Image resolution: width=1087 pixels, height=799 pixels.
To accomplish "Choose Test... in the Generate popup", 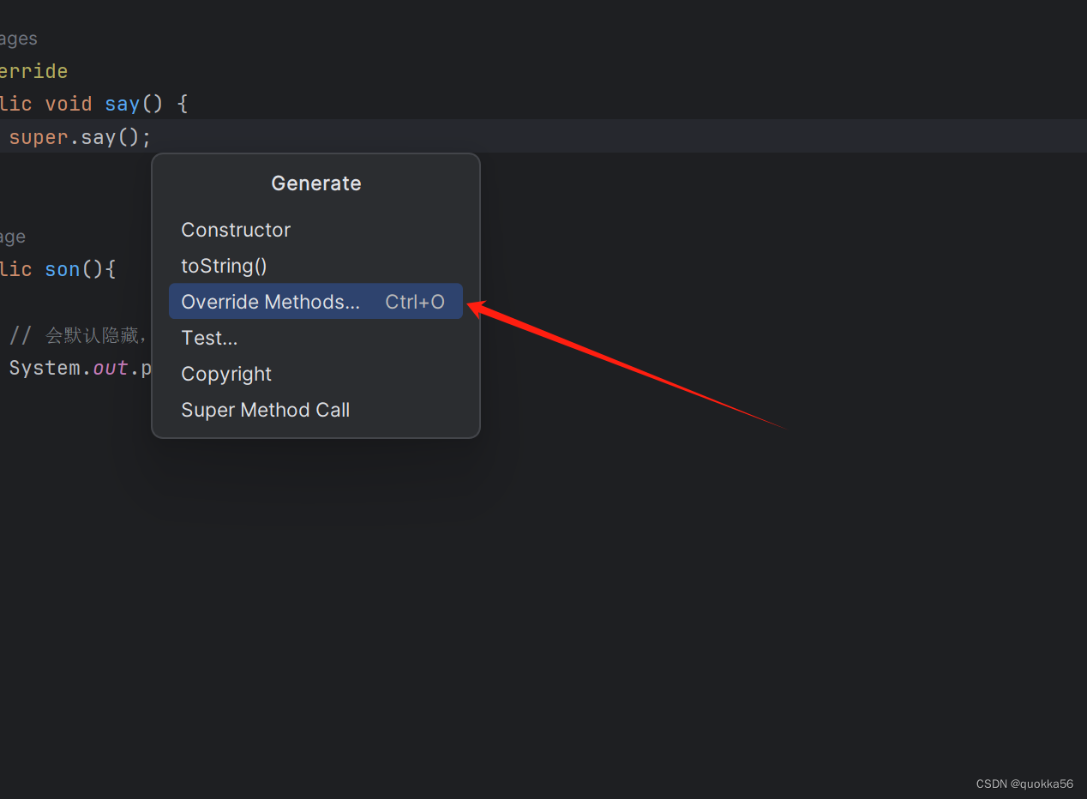I will point(315,338).
